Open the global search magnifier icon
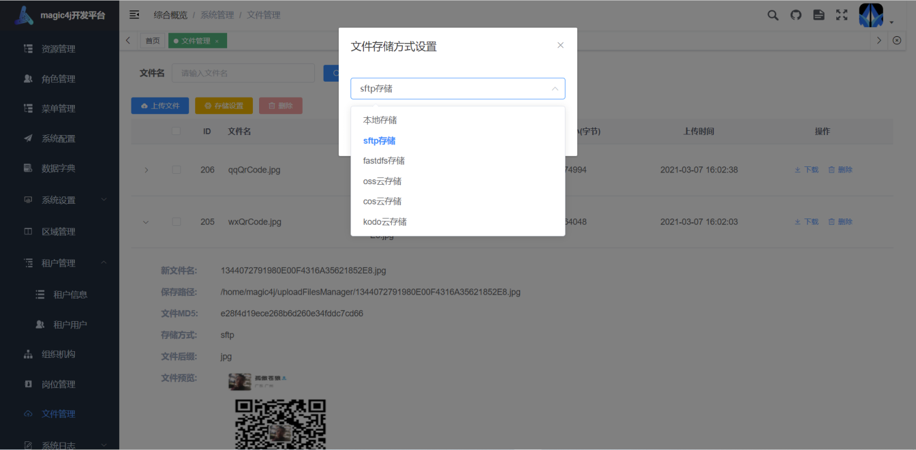This screenshot has height=450, width=916. [772, 15]
